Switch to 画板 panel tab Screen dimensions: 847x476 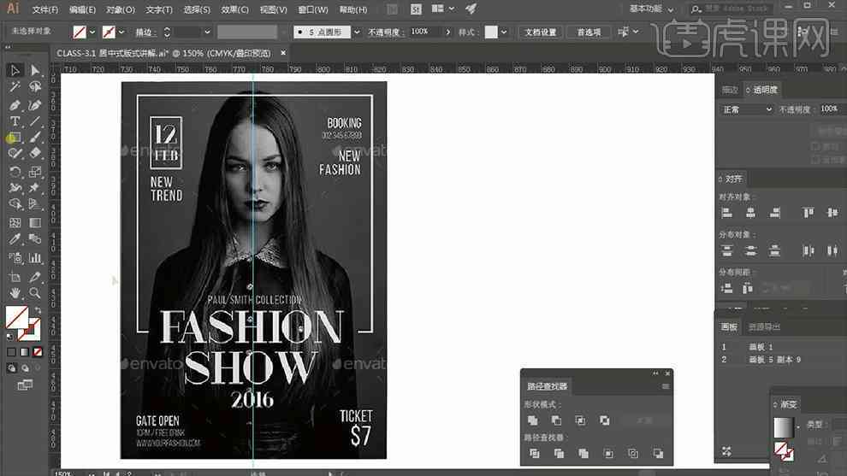coord(729,326)
